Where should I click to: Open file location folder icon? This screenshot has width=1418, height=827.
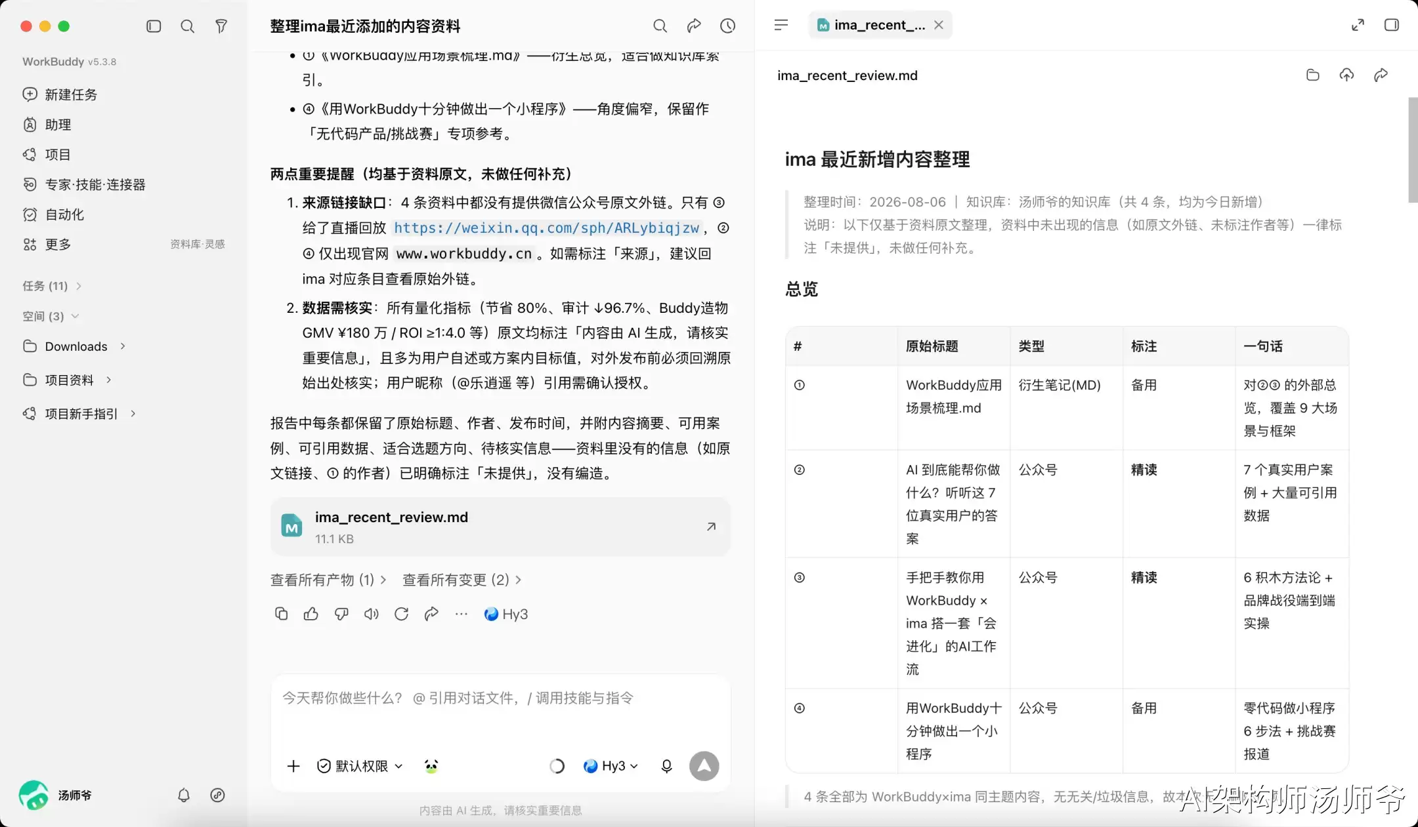(1313, 75)
